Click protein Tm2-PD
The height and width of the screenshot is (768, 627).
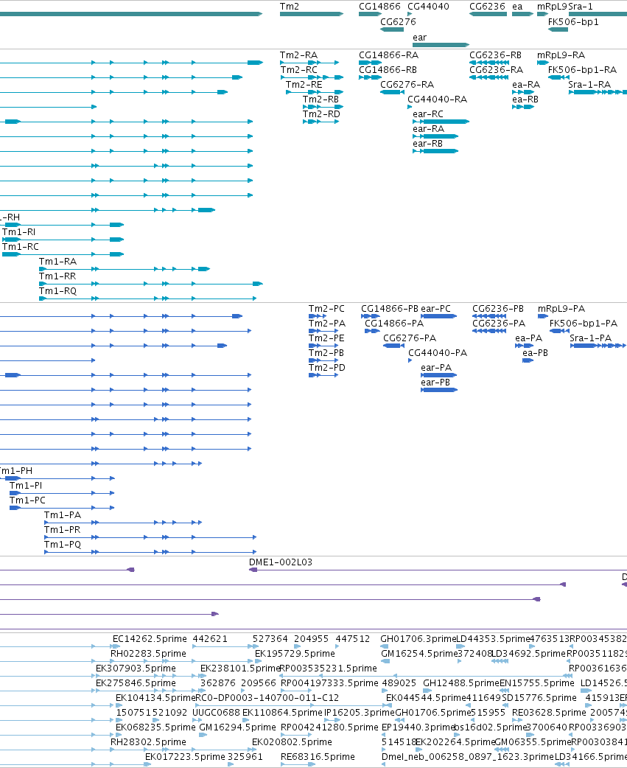[x=326, y=368]
